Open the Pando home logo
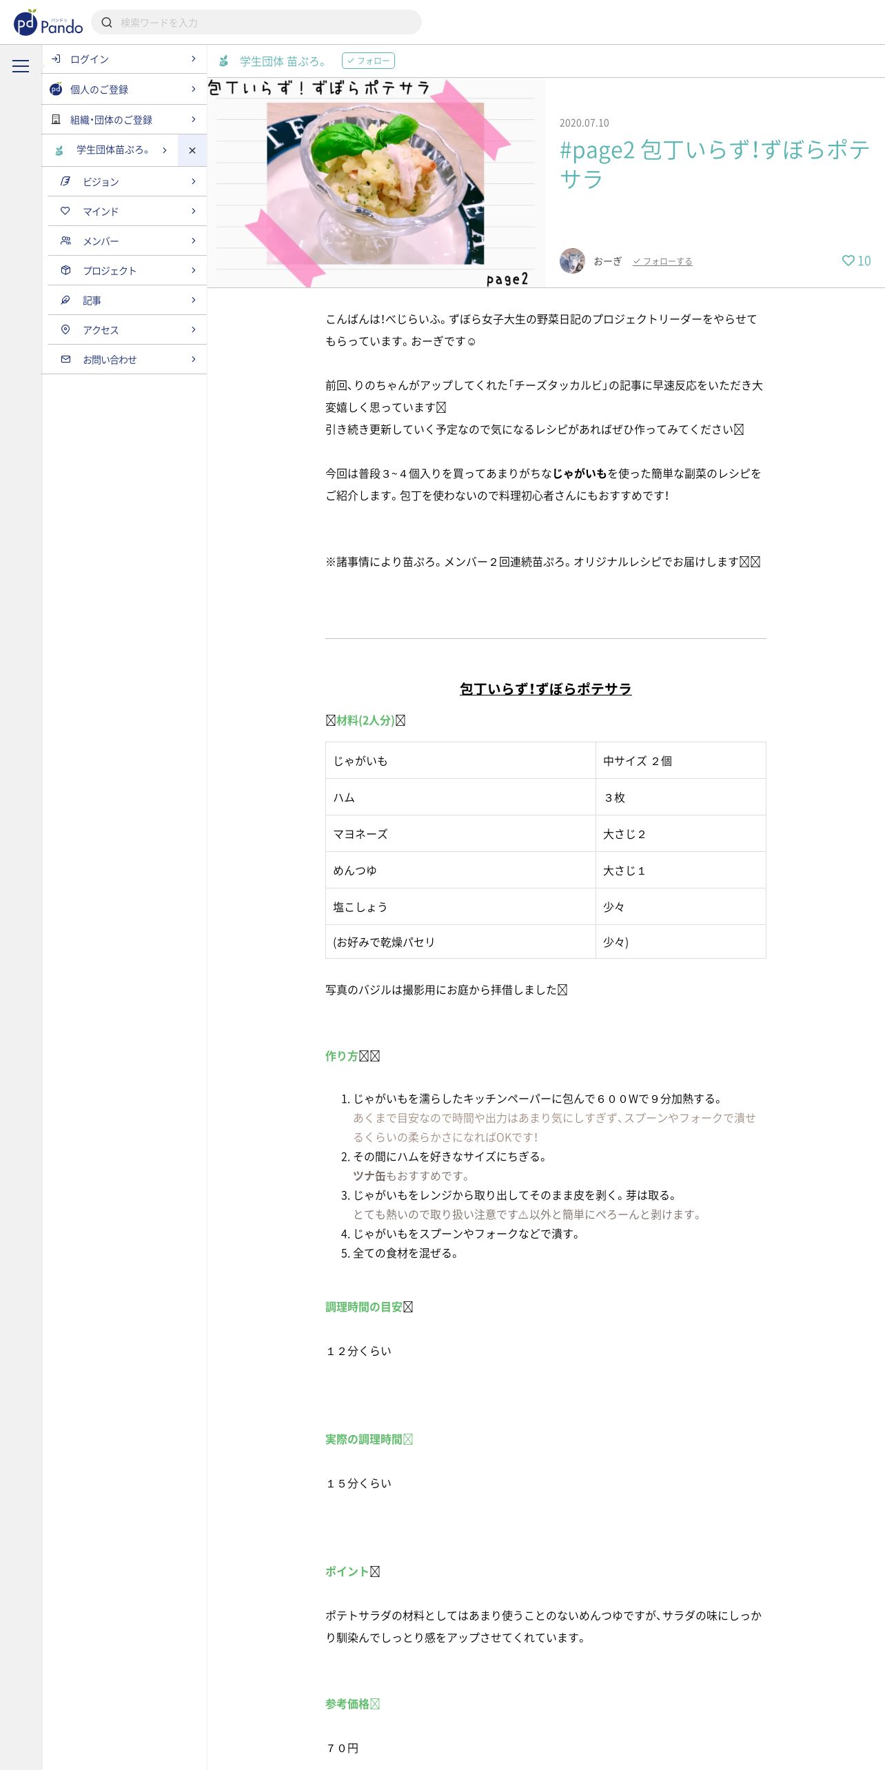 pyautogui.click(x=48, y=23)
